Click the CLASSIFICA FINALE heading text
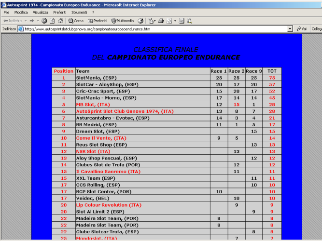The height and width of the screenshot is (241, 322). point(166,50)
